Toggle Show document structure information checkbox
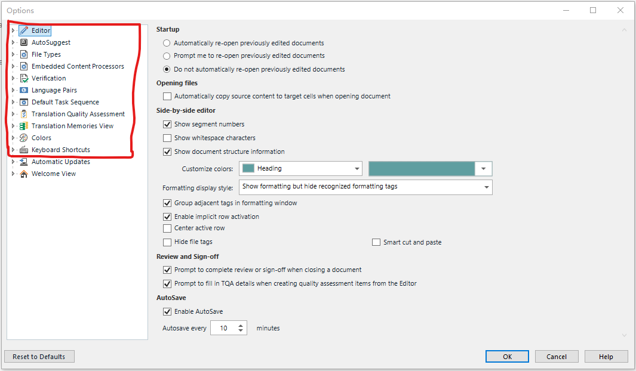Screen dimensions: 636x371 pyautogui.click(x=167, y=152)
